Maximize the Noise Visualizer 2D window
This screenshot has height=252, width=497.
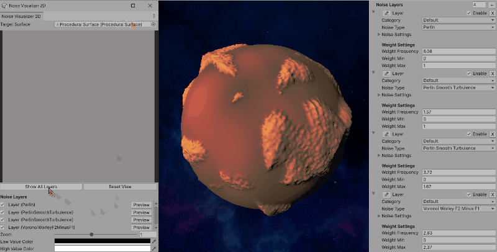tap(133, 6)
